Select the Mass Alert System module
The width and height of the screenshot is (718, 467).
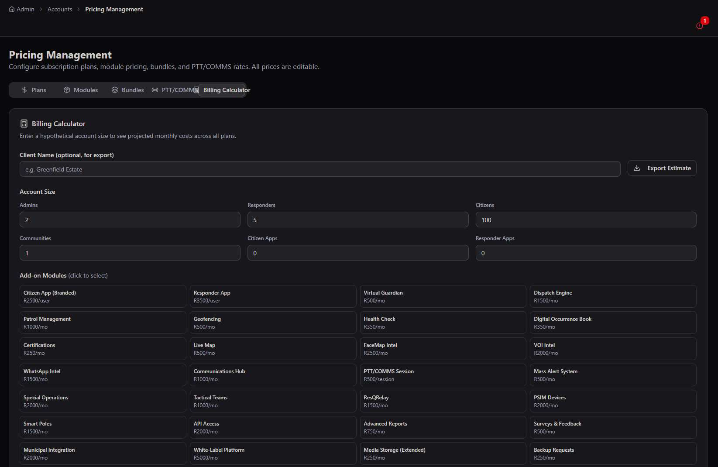tap(613, 375)
